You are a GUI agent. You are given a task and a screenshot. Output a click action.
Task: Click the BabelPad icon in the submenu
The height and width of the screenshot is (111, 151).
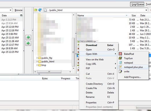(120, 54)
